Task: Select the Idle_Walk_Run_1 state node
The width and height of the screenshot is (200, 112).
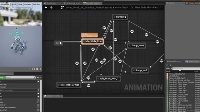Action: (x=108, y=79)
